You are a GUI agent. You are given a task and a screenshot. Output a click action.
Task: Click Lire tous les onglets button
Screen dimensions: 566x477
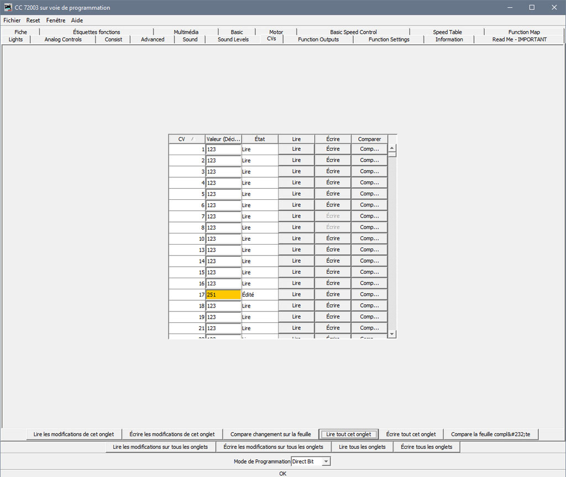tap(362, 447)
